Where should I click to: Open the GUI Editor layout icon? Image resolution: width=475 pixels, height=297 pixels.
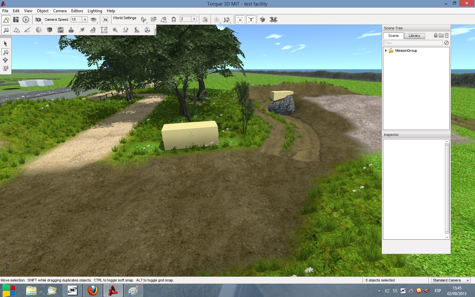tap(16, 19)
